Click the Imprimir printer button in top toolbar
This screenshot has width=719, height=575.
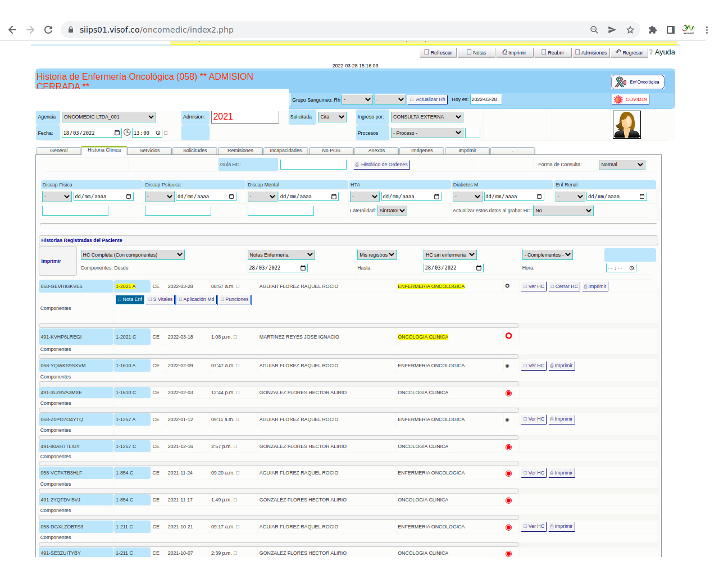[514, 52]
